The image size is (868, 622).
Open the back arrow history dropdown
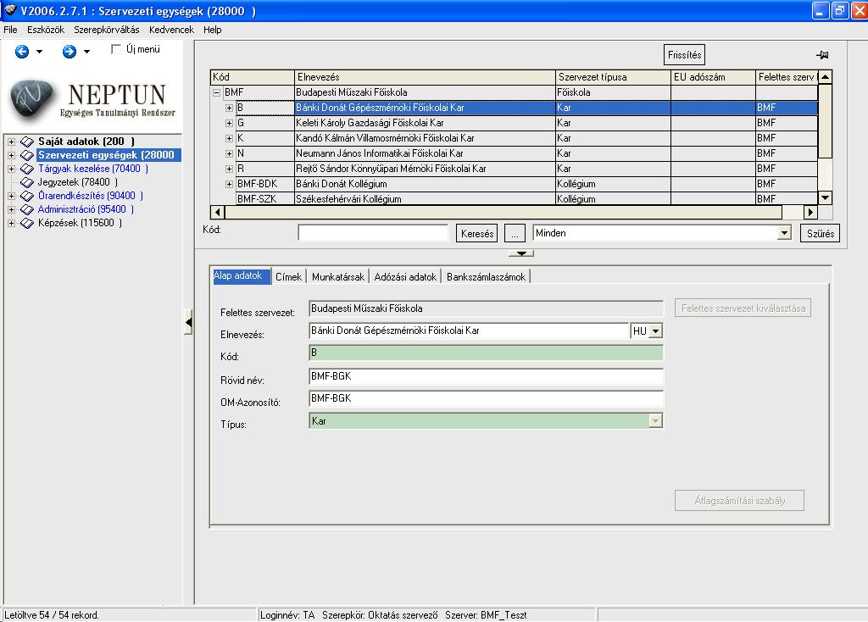click(x=39, y=52)
